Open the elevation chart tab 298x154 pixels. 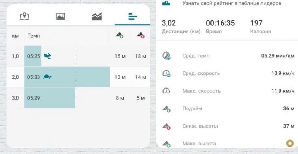96,17
